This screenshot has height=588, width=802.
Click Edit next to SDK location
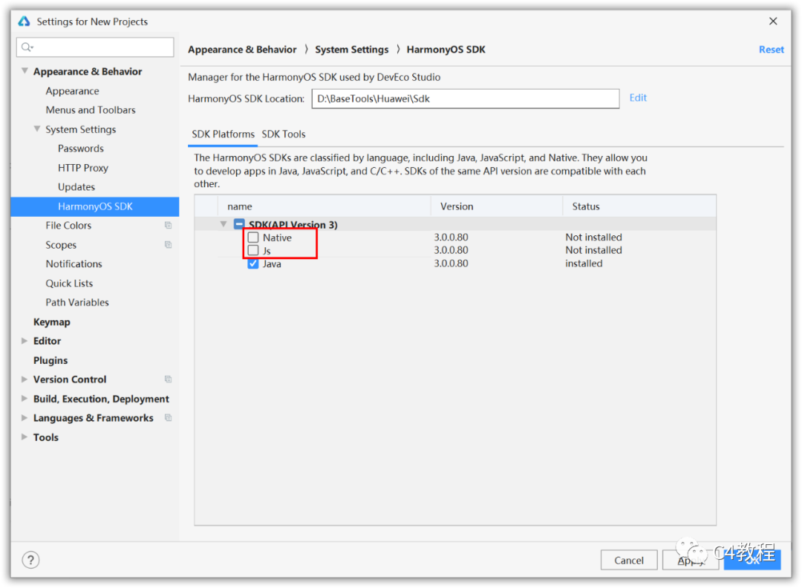[638, 98]
